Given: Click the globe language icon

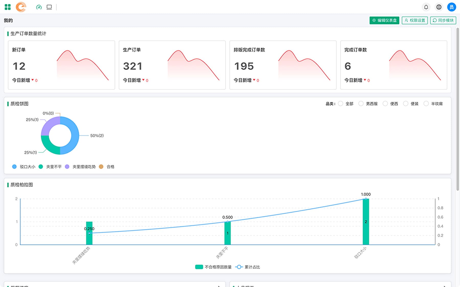Looking at the screenshot, I should coord(439,7).
